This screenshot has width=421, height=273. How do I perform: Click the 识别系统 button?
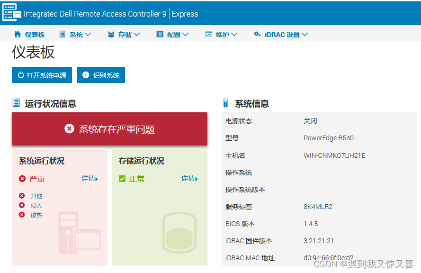(101, 75)
